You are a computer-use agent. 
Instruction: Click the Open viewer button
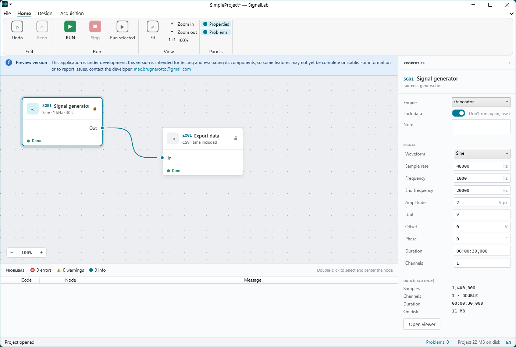point(422,324)
